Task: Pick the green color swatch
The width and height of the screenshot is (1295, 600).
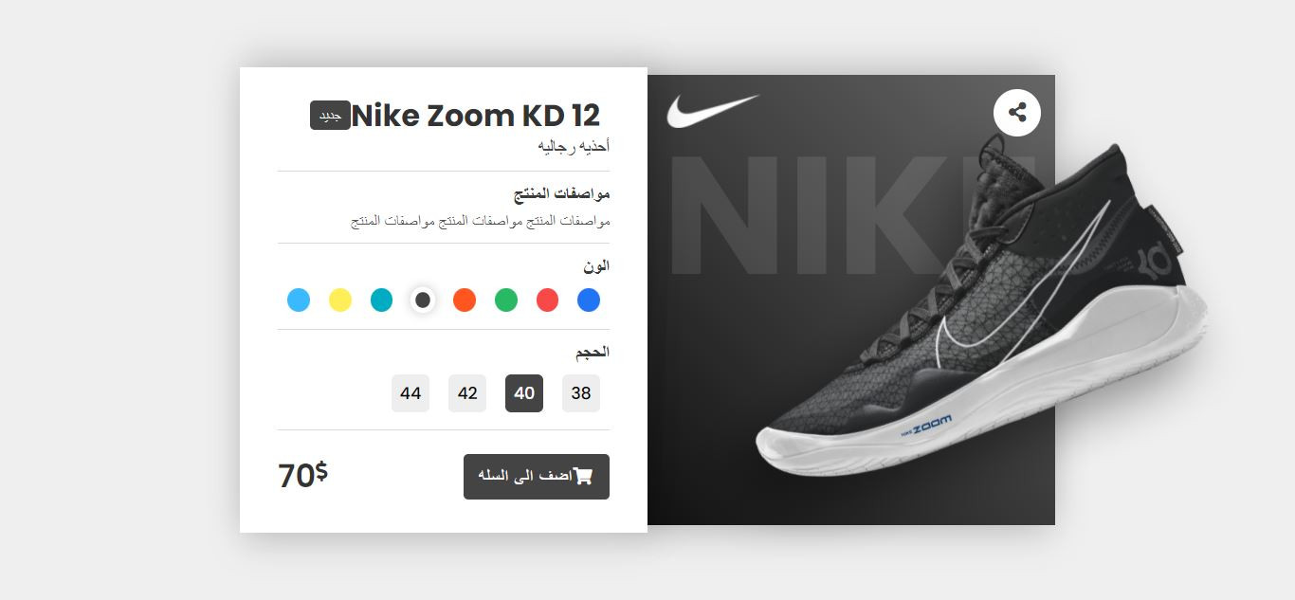Action: (506, 300)
